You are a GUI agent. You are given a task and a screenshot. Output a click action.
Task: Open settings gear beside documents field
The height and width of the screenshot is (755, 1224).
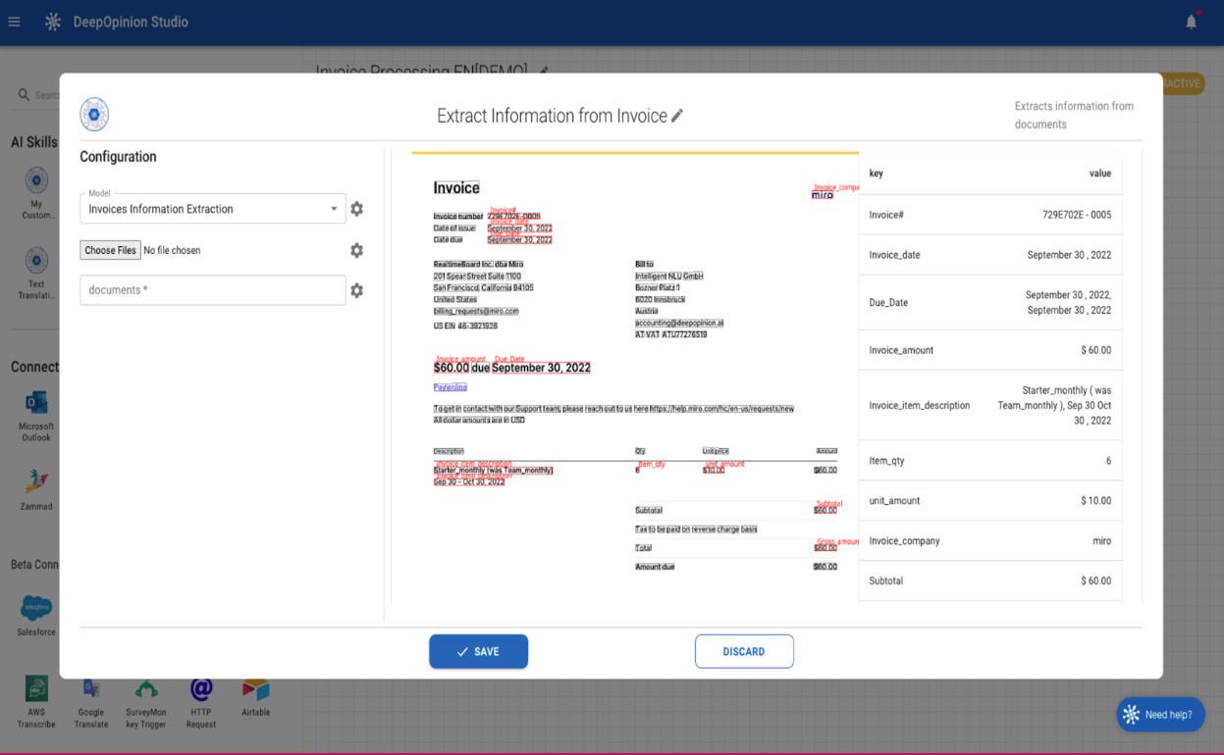coord(357,290)
